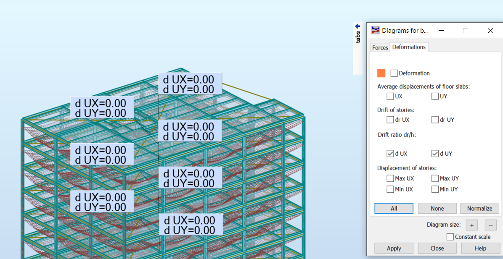
Task: Uncheck the d UY drift ratio option
Action: point(435,153)
